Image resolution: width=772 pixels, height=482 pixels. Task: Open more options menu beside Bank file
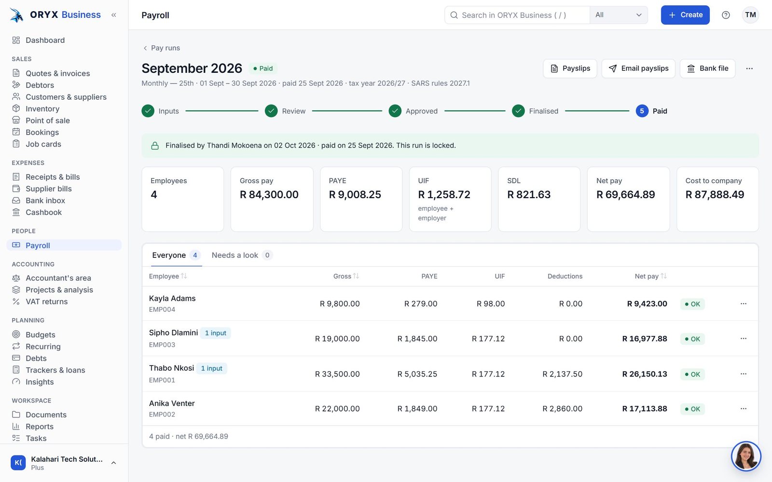pos(749,68)
